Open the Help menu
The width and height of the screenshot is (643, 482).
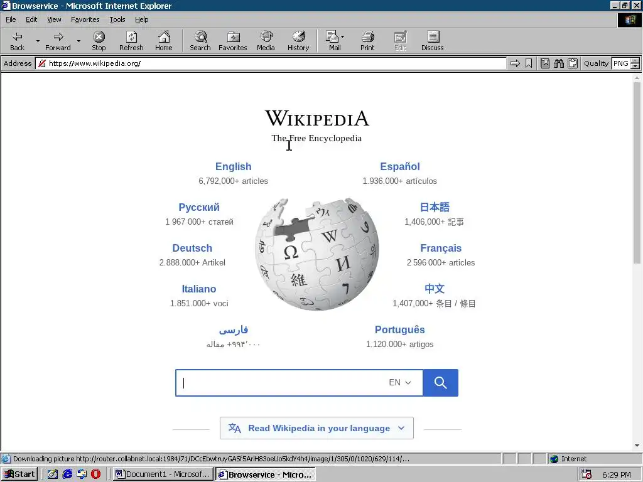(x=141, y=19)
